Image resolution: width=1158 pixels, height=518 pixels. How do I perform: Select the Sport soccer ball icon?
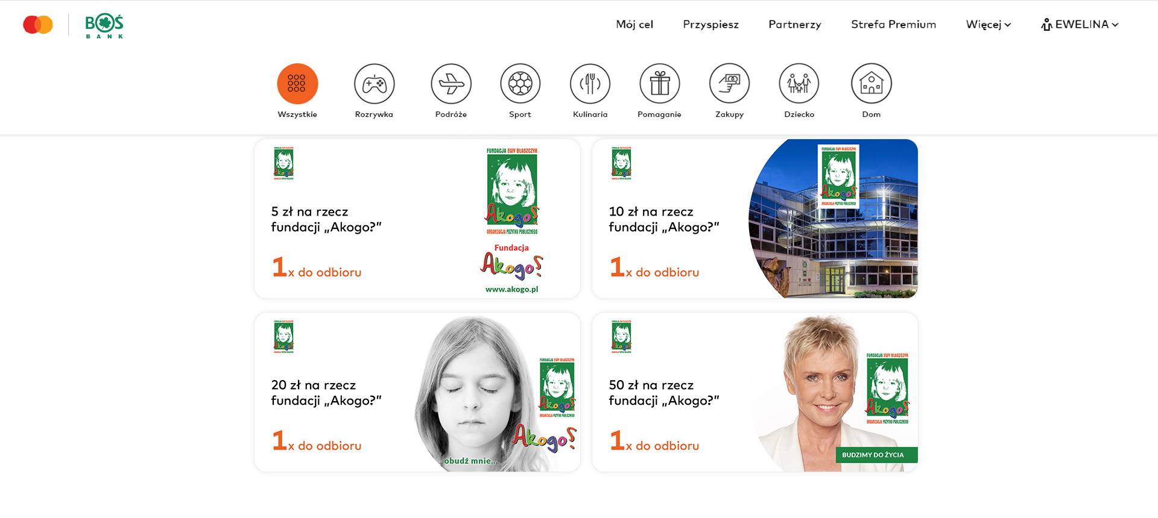pos(520,84)
